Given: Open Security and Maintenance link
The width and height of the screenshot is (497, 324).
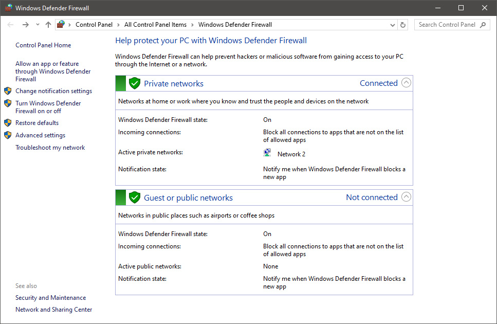Looking at the screenshot, I should (x=51, y=298).
